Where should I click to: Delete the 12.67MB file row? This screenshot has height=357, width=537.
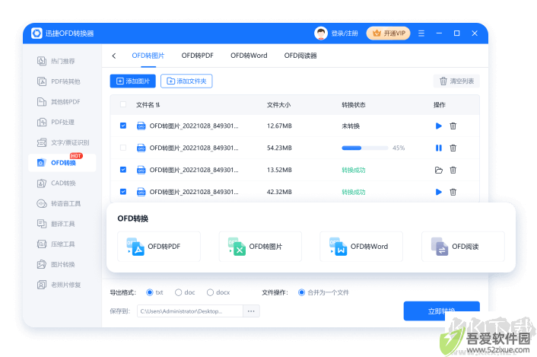453,126
